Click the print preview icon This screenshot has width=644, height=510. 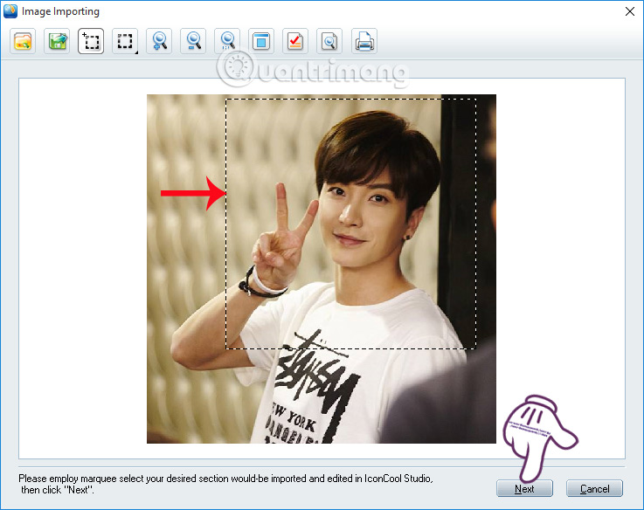pyautogui.click(x=329, y=41)
